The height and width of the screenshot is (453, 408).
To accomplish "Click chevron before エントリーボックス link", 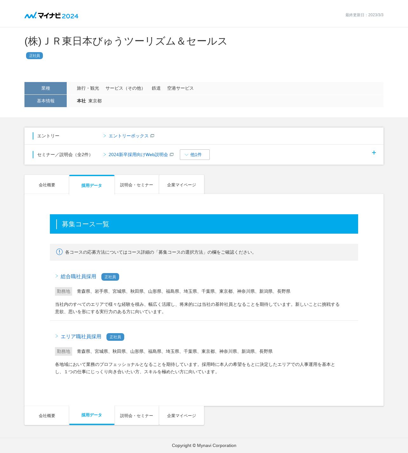I will click(x=105, y=136).
